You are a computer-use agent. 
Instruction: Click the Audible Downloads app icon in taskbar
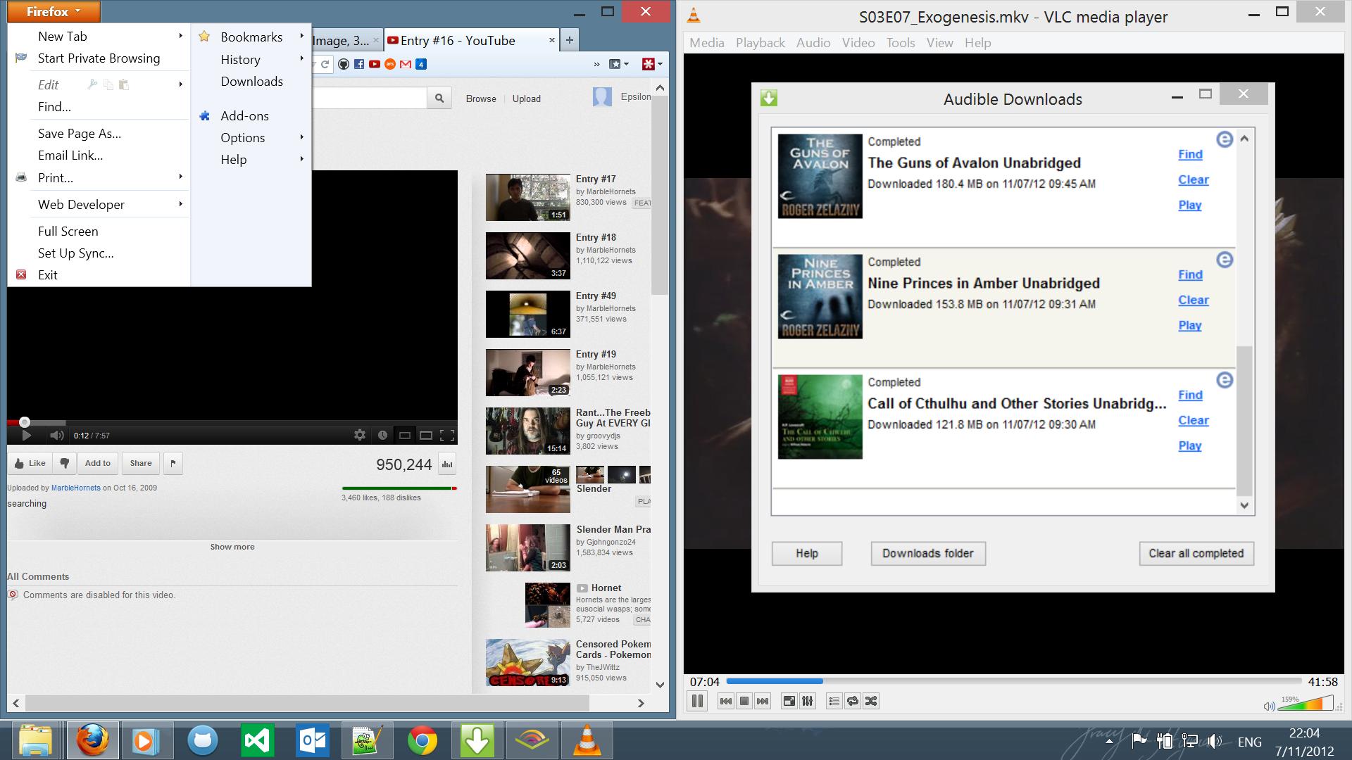476,739
